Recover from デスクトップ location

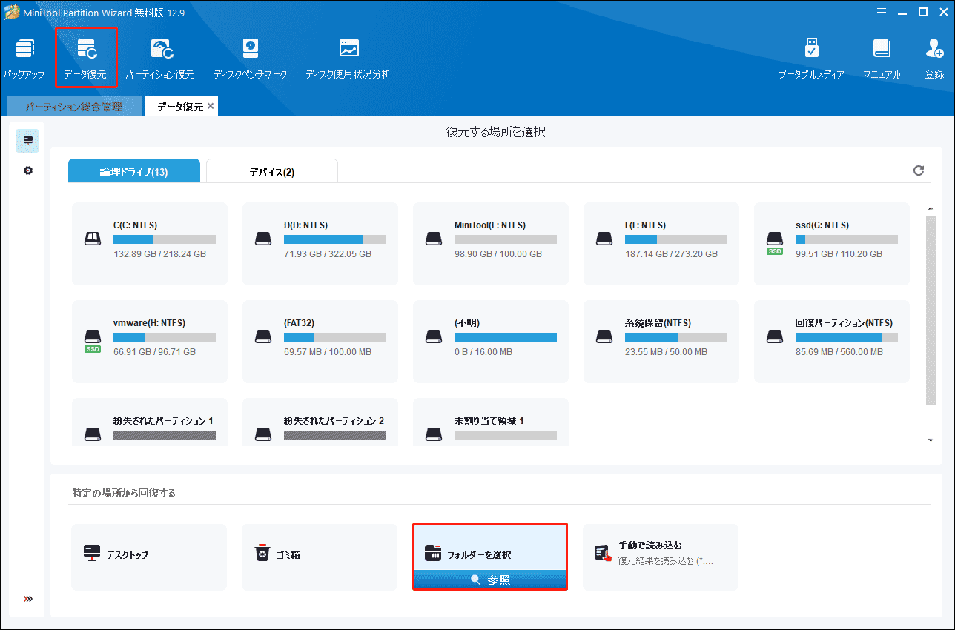[149, 557]
